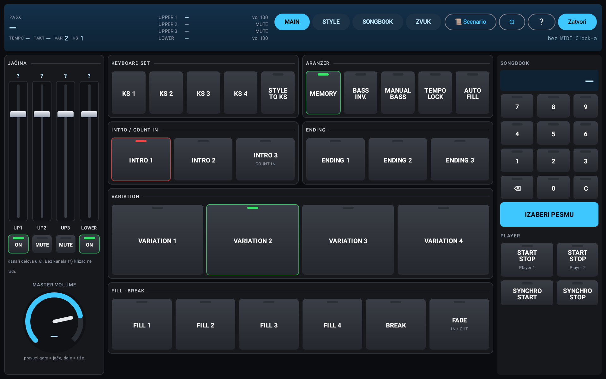606x379 pixels.
Task: Tap keypad digit 0
Action: pos(553,187)
